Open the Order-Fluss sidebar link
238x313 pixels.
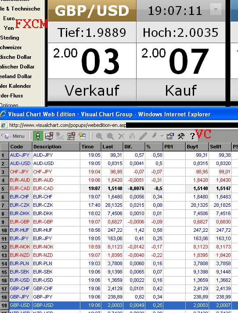(11, 96)
